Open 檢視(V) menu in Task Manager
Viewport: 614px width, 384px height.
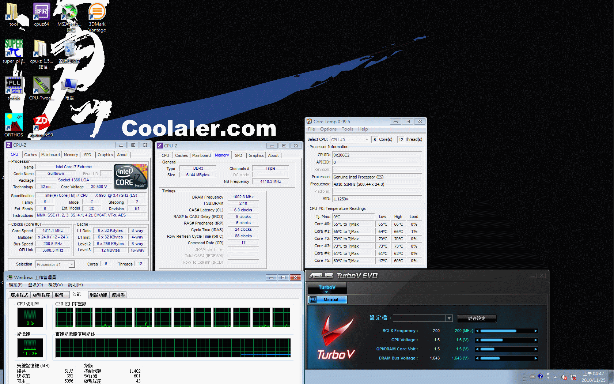[56, 285]
